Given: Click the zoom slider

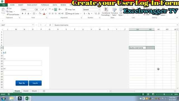Looking at the screenshot, I should click(x=164, y=94).
